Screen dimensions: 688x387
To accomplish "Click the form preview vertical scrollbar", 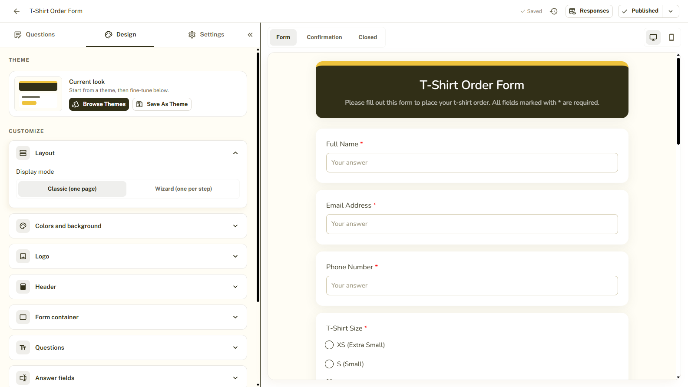I will (x=678, y=101).
